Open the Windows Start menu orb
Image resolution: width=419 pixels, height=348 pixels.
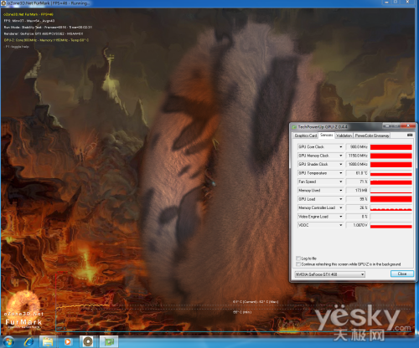[x=8, y=341]
